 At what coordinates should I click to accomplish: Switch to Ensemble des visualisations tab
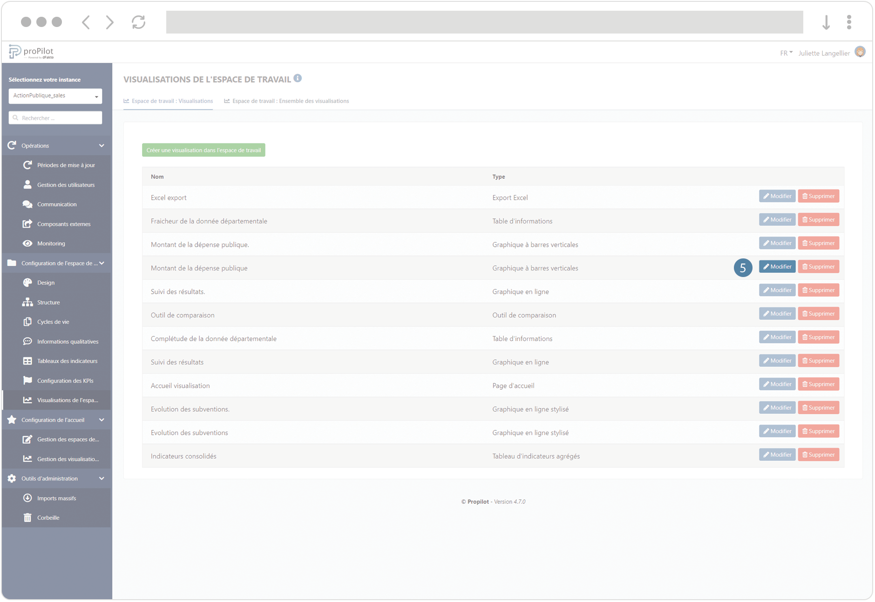[x=286, y=101]
